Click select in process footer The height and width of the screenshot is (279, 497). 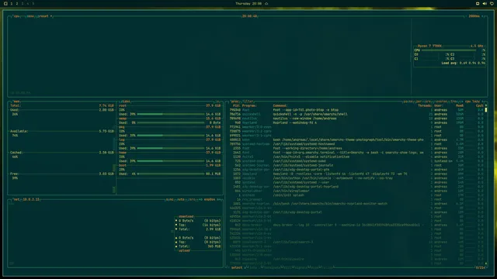tap(237, 267)
